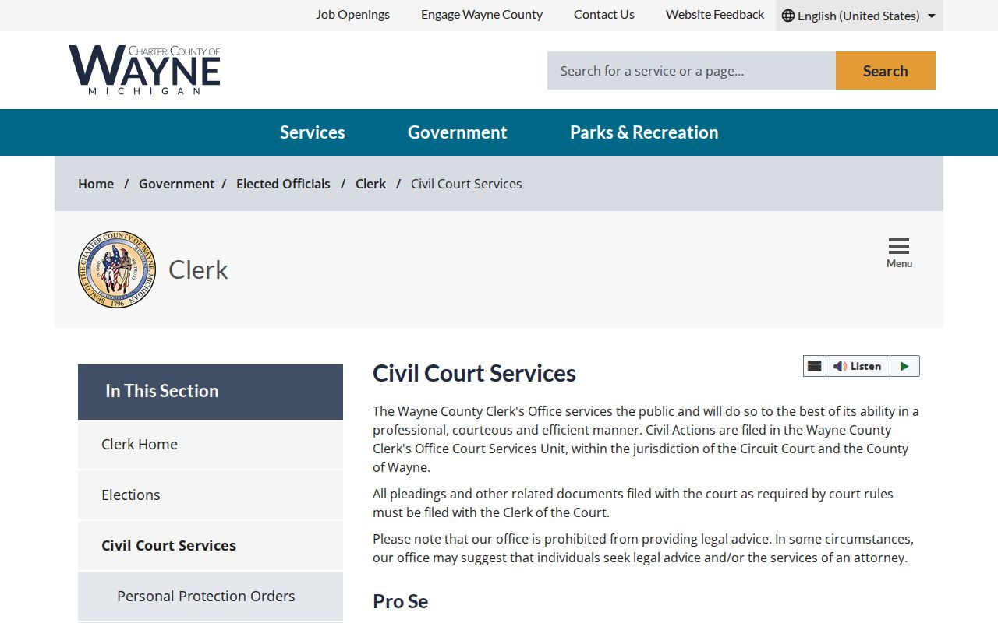Click the Civil Court Services heading
Viewport: 998px width, 623px height.
coord(474,373)
